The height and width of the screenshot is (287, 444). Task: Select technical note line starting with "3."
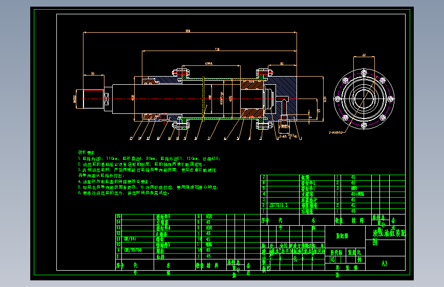pos(147,170)
